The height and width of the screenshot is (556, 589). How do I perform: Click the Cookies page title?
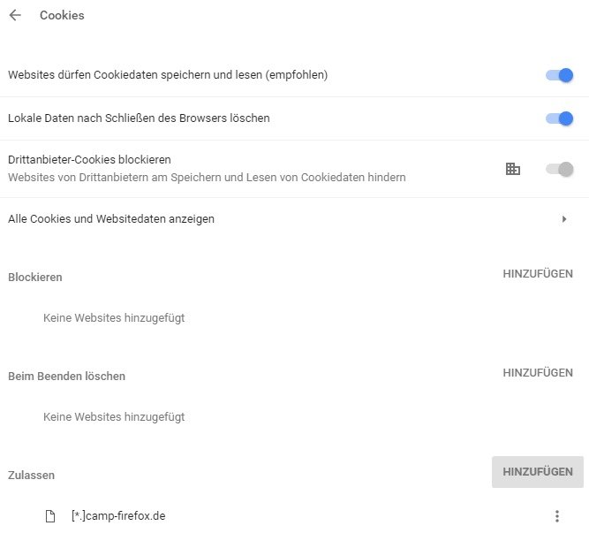click(62, 15)
